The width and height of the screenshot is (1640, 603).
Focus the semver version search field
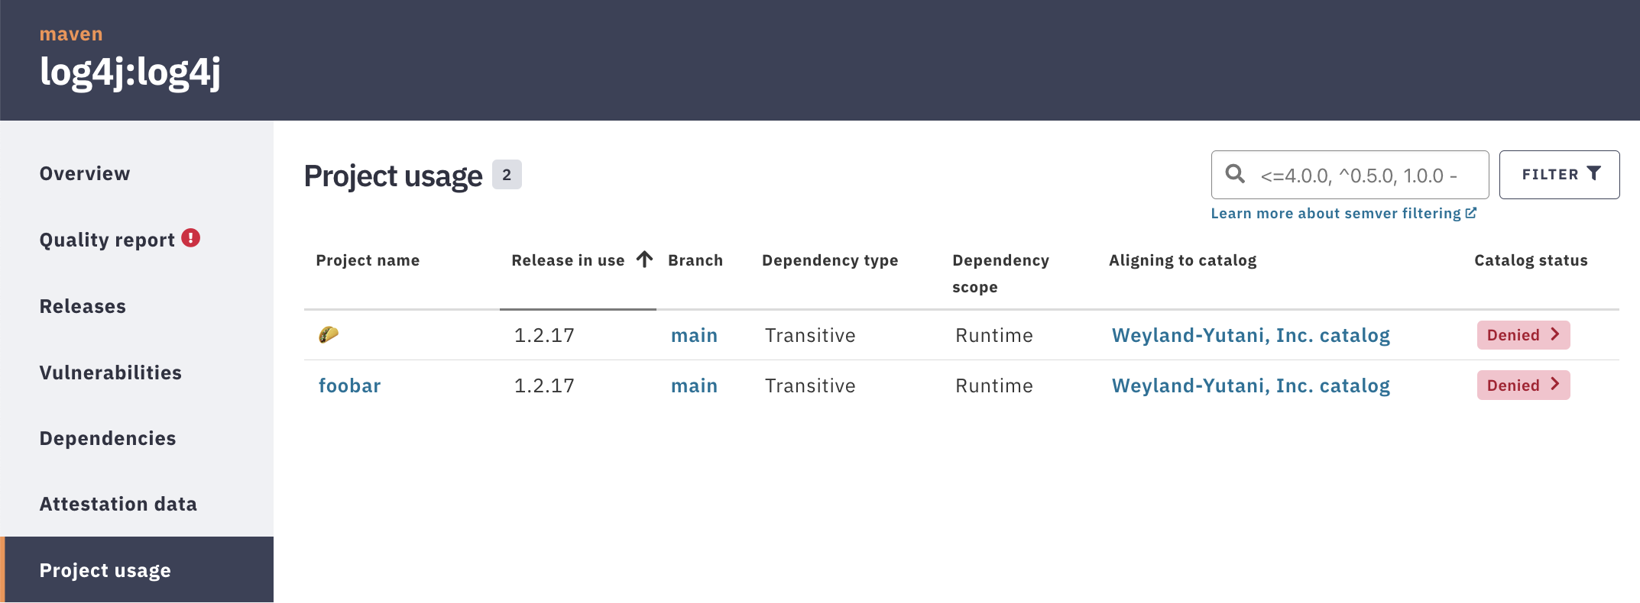1350,175
